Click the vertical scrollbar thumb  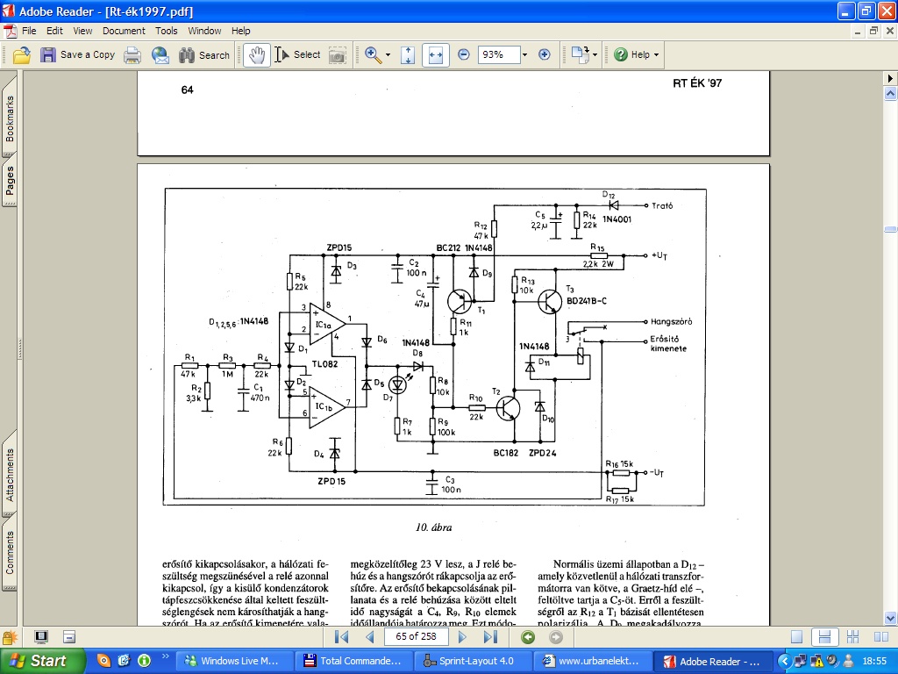[x=890, y=229]
